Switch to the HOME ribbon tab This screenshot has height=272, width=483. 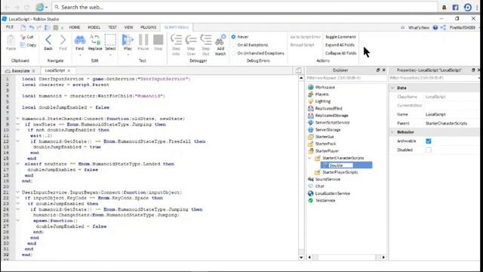tap(74, 27)
